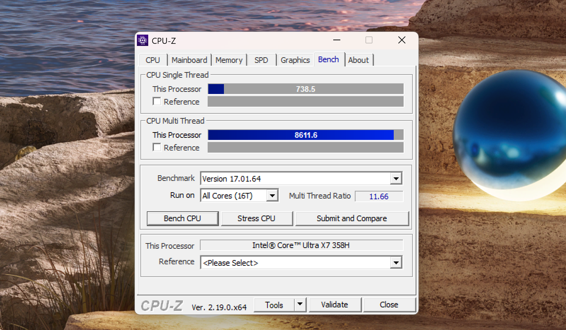
Task: Click the processor name Intel Core Ultra X7 358H
Action: 301,245
